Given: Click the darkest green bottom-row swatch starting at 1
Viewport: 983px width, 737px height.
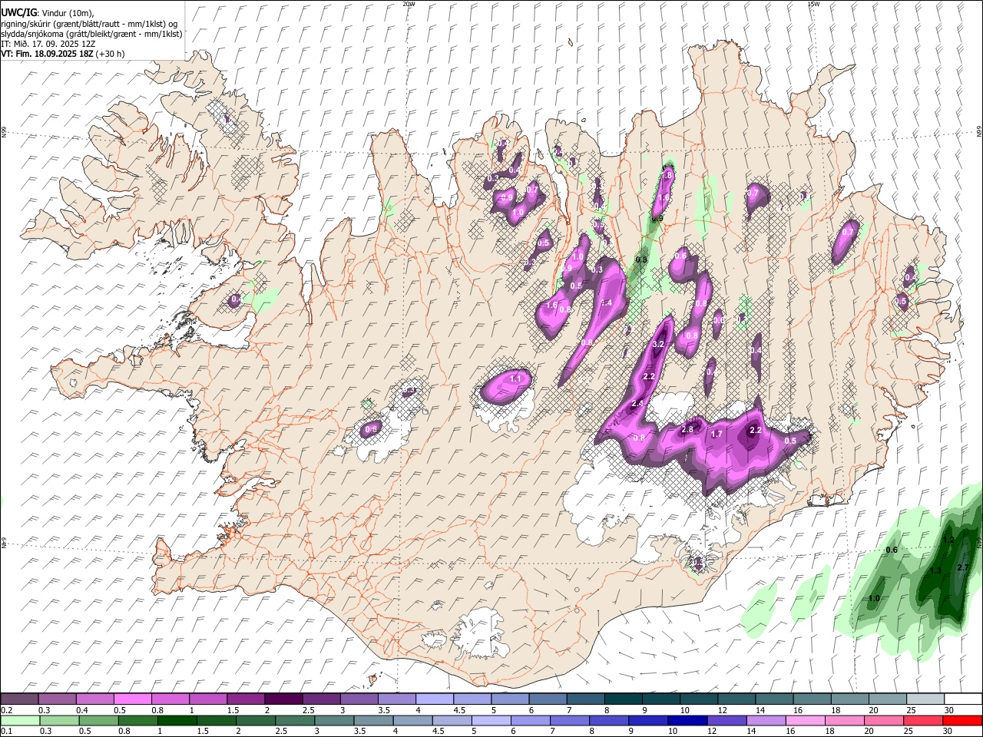Looking at the screenshot, I should pyautogui.click(x=177, y=720).
